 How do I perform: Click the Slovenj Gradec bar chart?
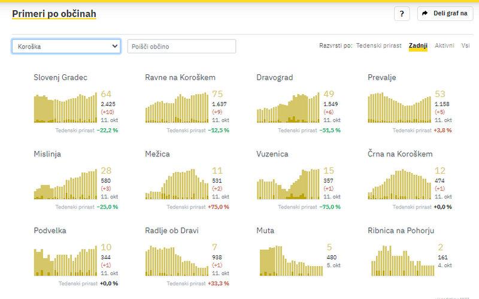pyautogui.click(x=65, y=107)
